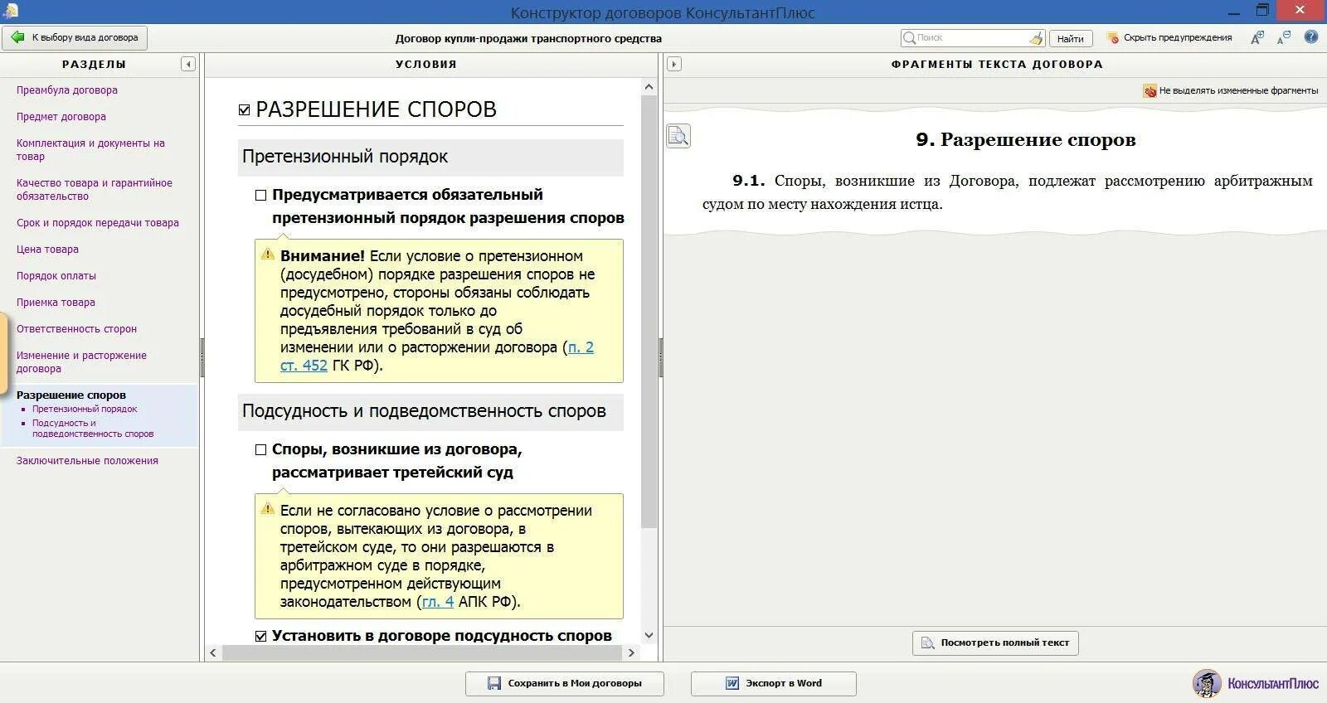This screenshot has height=703, width=1327.
Task: Click the green back arrow icon
Action: [17, 37]
